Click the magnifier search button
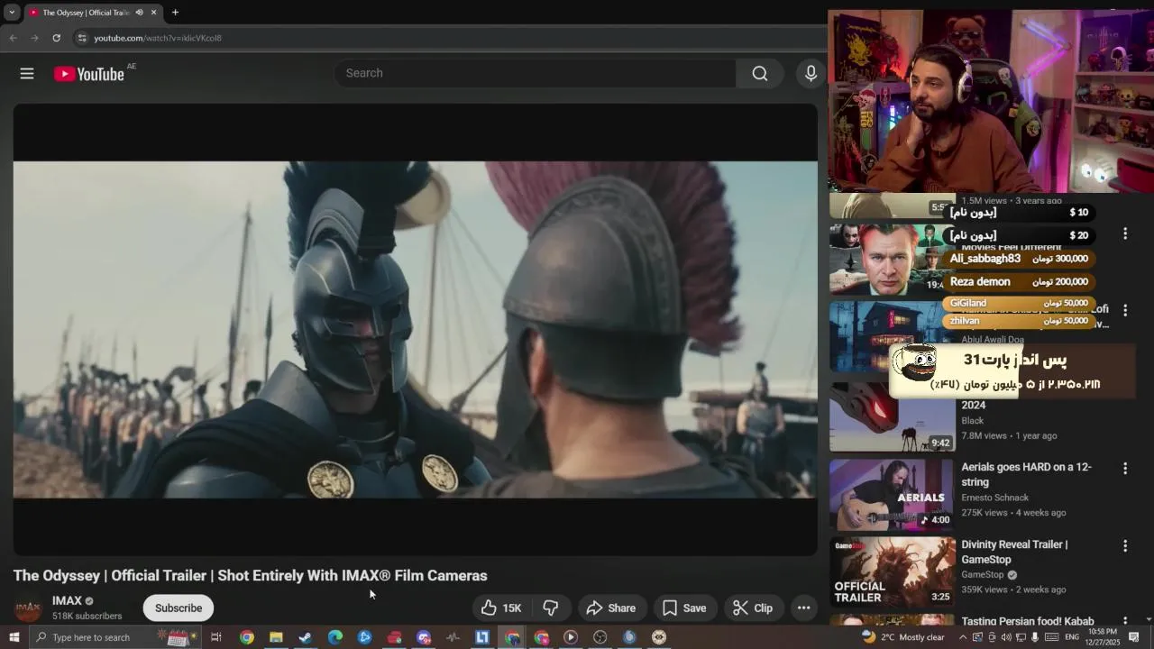Viewport: 1154px width, 649px height. point(760,74)
